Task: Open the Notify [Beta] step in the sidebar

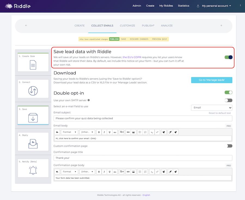Action: (x=33, y=168)
